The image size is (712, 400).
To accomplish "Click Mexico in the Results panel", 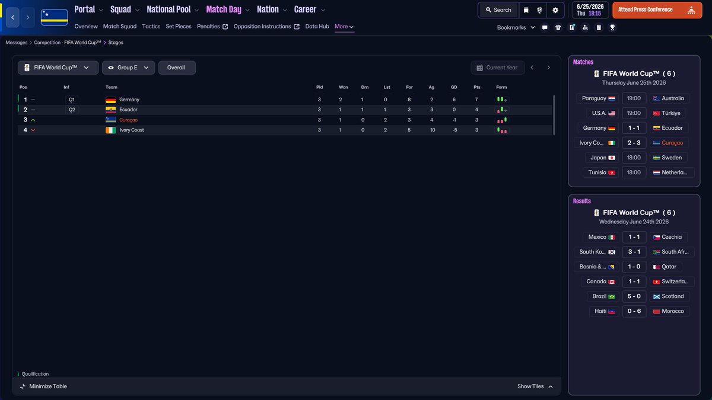I will point(597,237).
